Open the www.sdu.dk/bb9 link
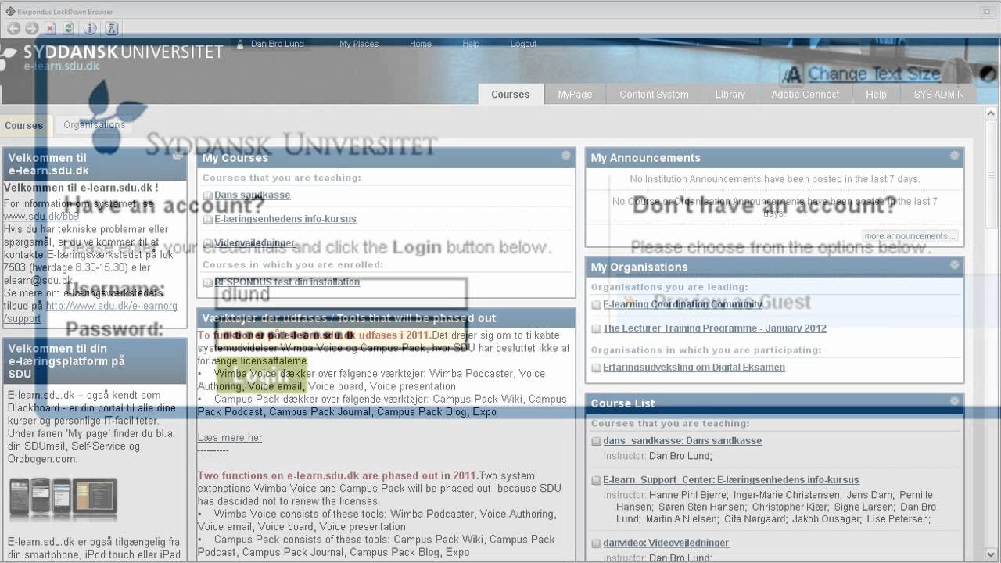 41,216
